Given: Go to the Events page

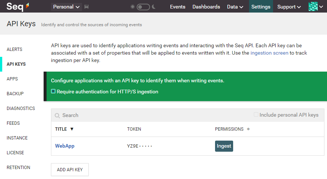Looking at the screenshot, I should (177, 7).
